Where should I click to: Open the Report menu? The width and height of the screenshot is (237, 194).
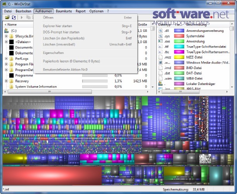coord(81,11)
